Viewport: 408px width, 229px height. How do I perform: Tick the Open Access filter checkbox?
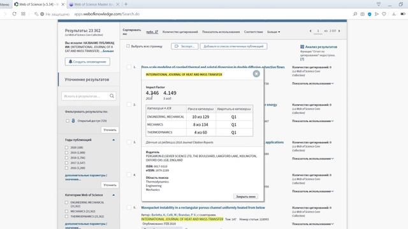tap(68, 121)
